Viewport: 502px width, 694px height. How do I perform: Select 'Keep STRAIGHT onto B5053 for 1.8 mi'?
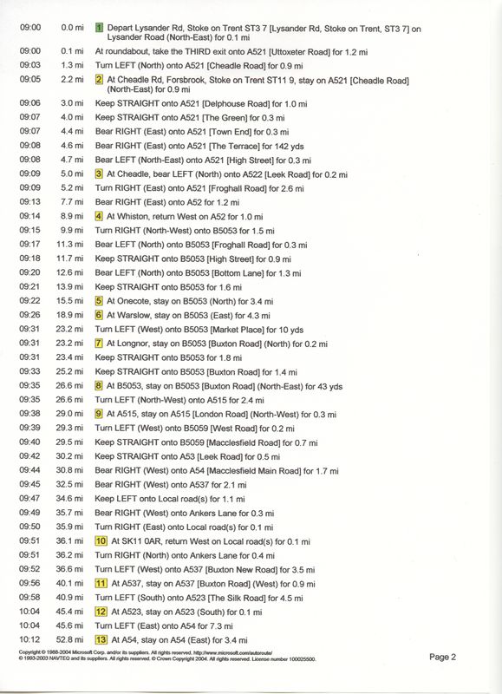pos(168,357)
